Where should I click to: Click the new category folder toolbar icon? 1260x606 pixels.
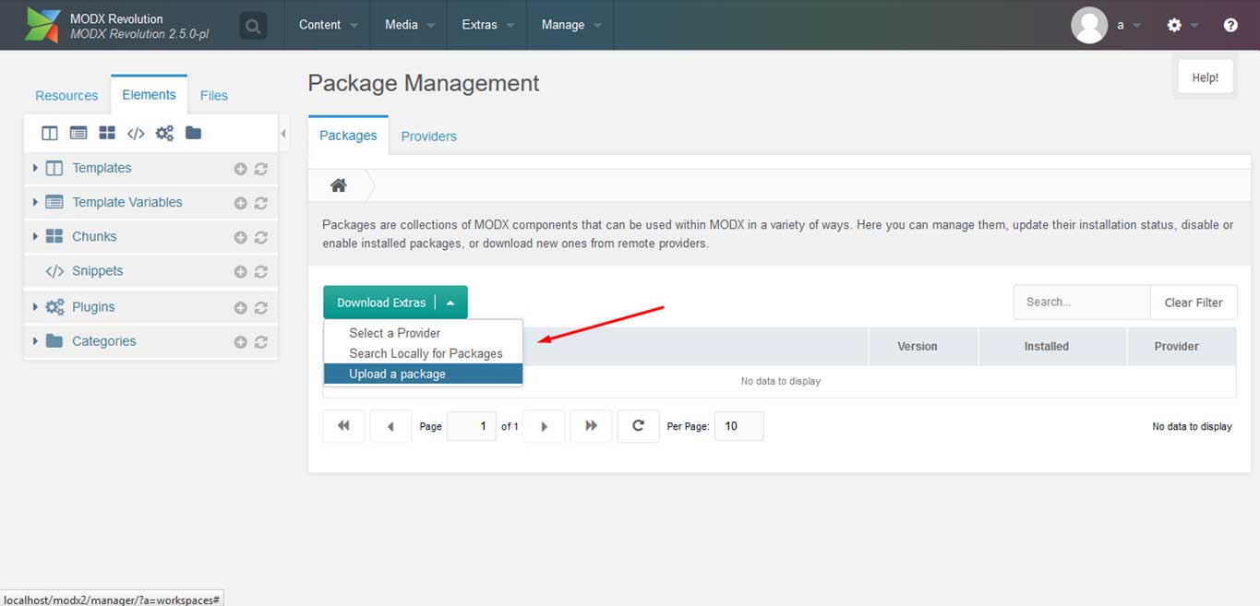pos(193,134)
